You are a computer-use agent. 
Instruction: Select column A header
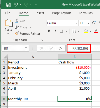[x=33, y=57]
